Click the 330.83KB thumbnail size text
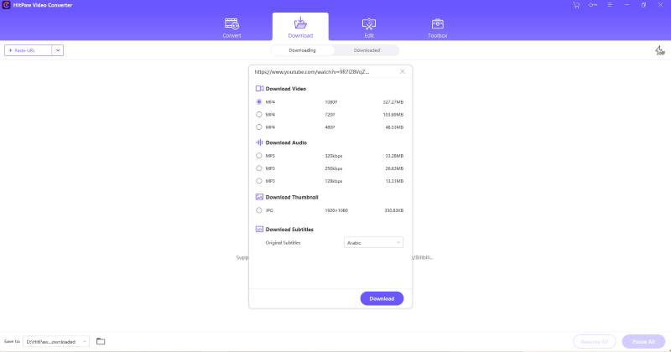This screenshot has height=352, width=671. [x=393, y=210]
